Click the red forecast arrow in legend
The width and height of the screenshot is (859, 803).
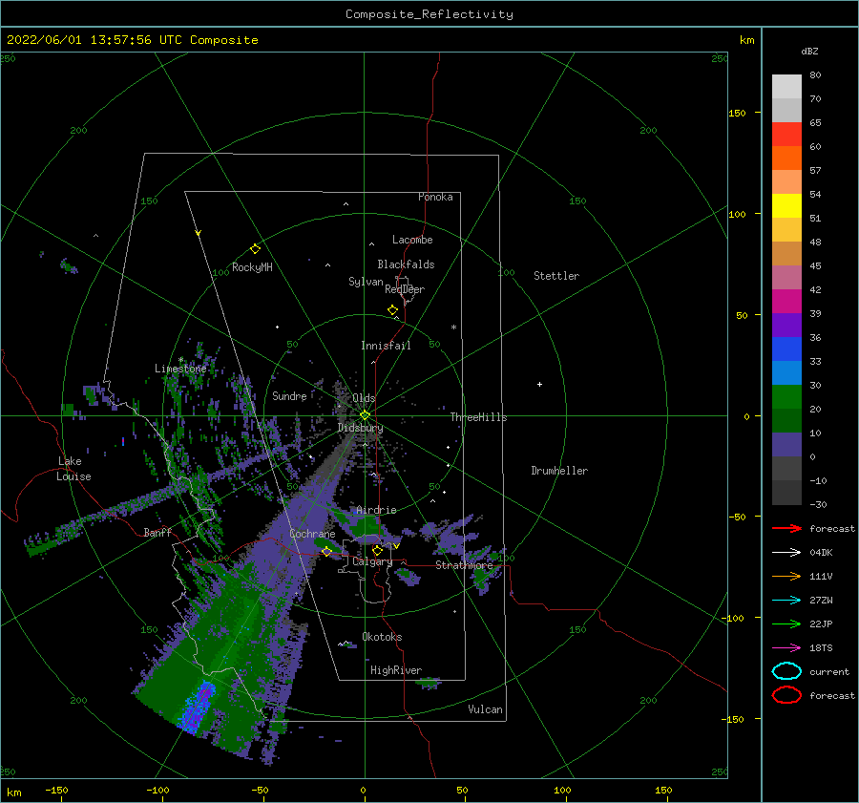tap(786, 528)
